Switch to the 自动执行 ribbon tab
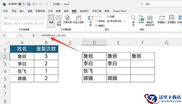Viewport: 182px width, 104px height. [x=84, y=11]
